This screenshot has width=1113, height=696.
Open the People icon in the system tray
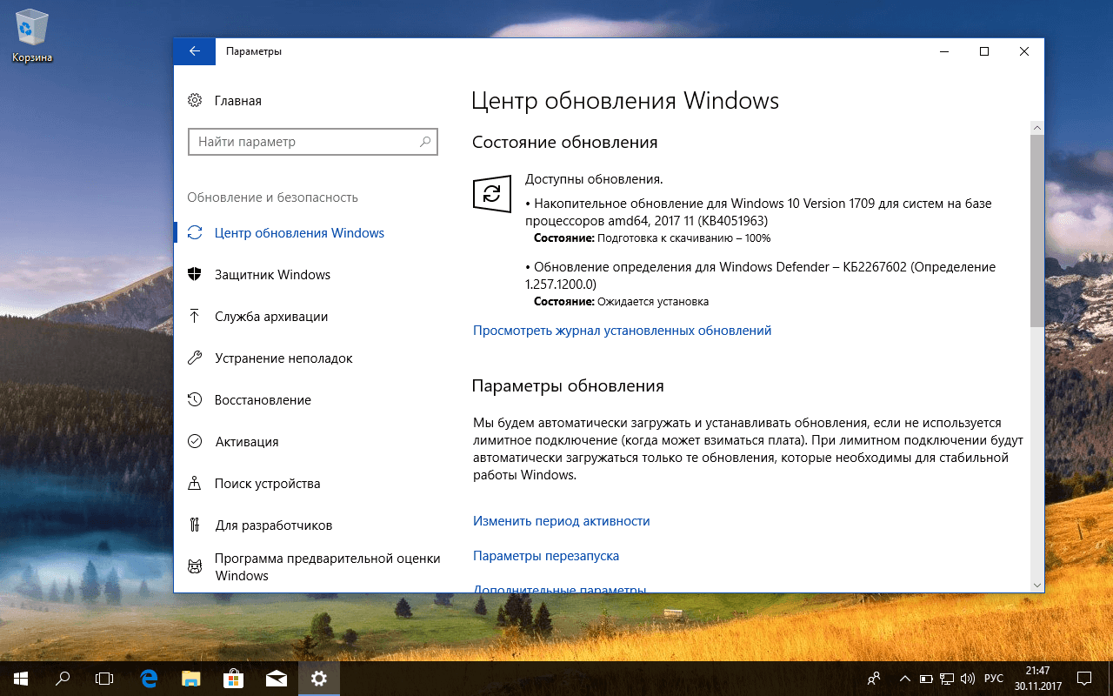(874, 678)
